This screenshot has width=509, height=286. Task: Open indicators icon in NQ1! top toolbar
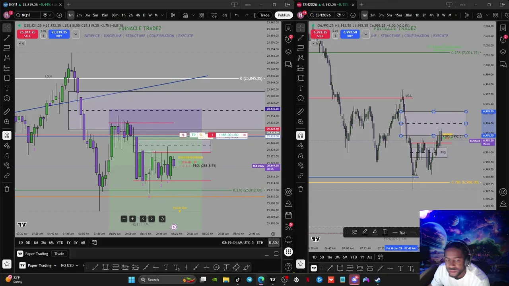[x=185, y=15]
